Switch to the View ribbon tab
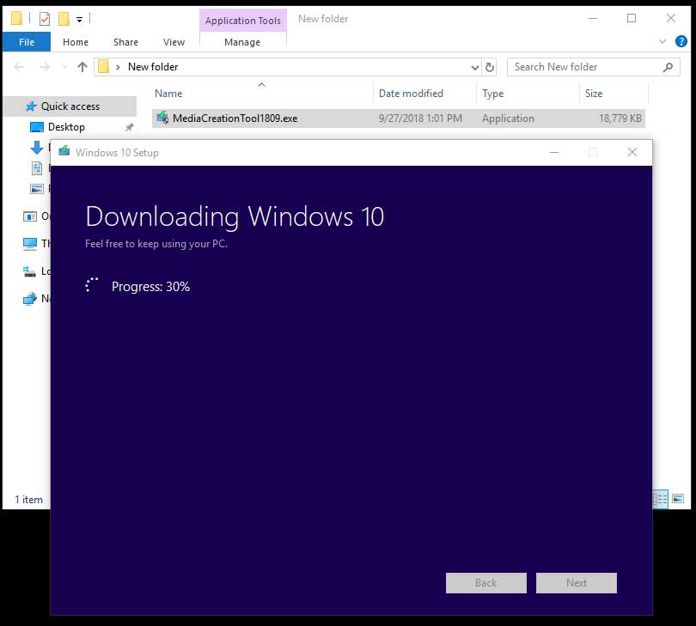The height and width of the screenshot is (626, 696). tap(174, 42)
